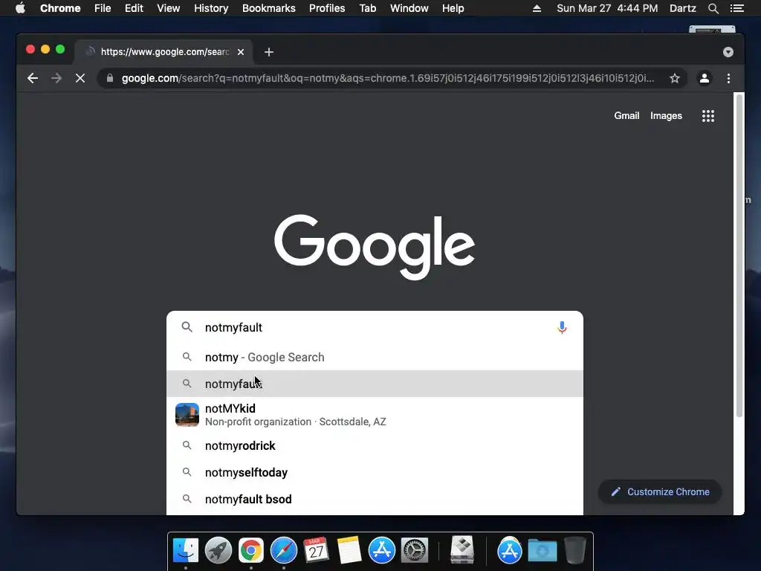Click the Customize Chrome button
This screenshot has height=571, width=761.
click(x=660, y=492)
